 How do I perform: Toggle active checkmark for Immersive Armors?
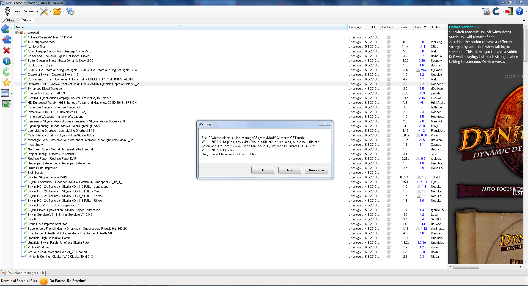[25, 107]
